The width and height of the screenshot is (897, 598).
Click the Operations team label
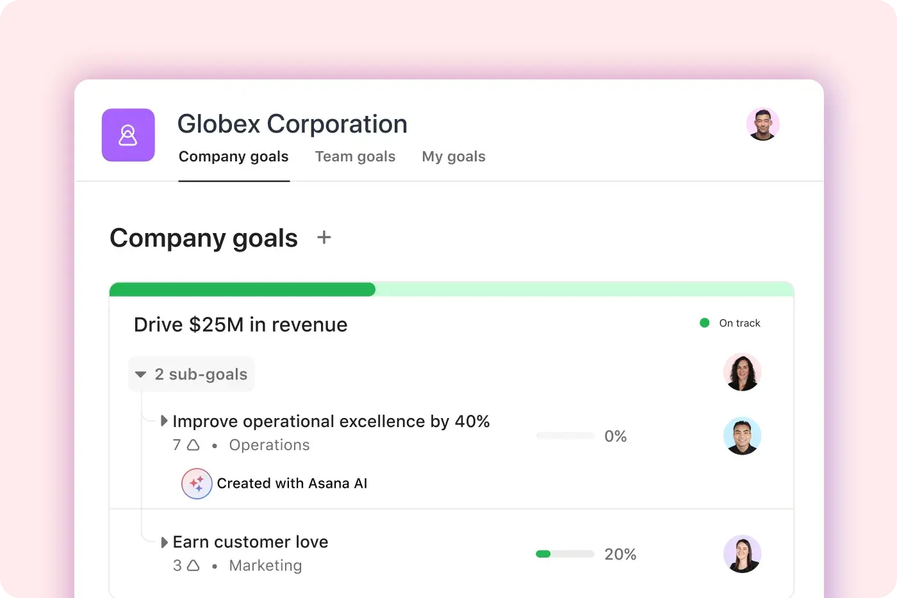pyautogui.click(x=269, y=445)
